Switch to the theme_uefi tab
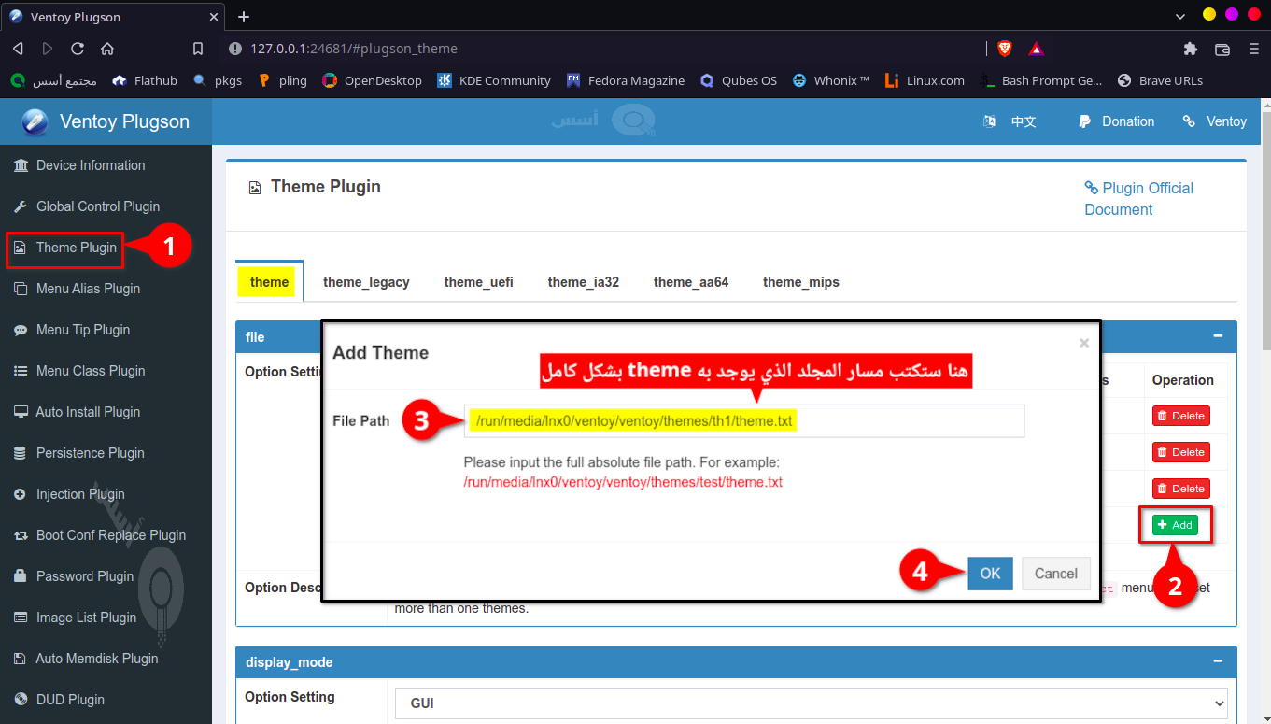The height and width of the screenshot is (724, 1271). click(x=478, y=282)
